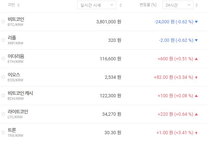This screenshot has width=207, height=141.
Task: Open the 이오스 EOS/KRW coin link
Action: pos(16,77)
